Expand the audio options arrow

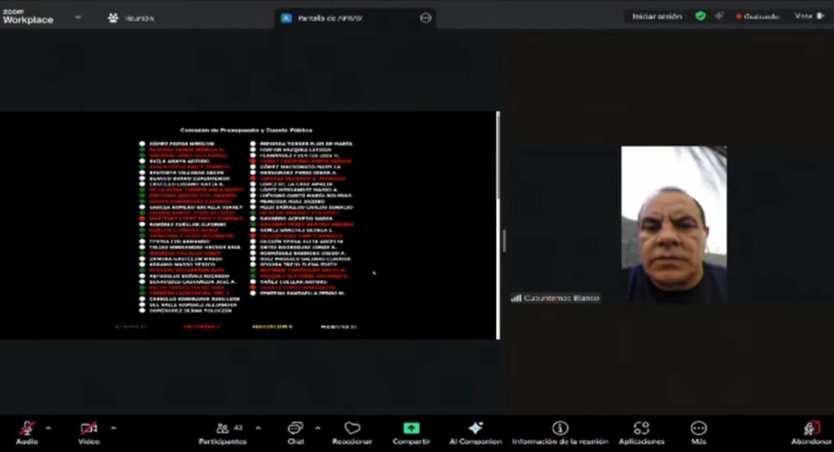click(48, 427)
